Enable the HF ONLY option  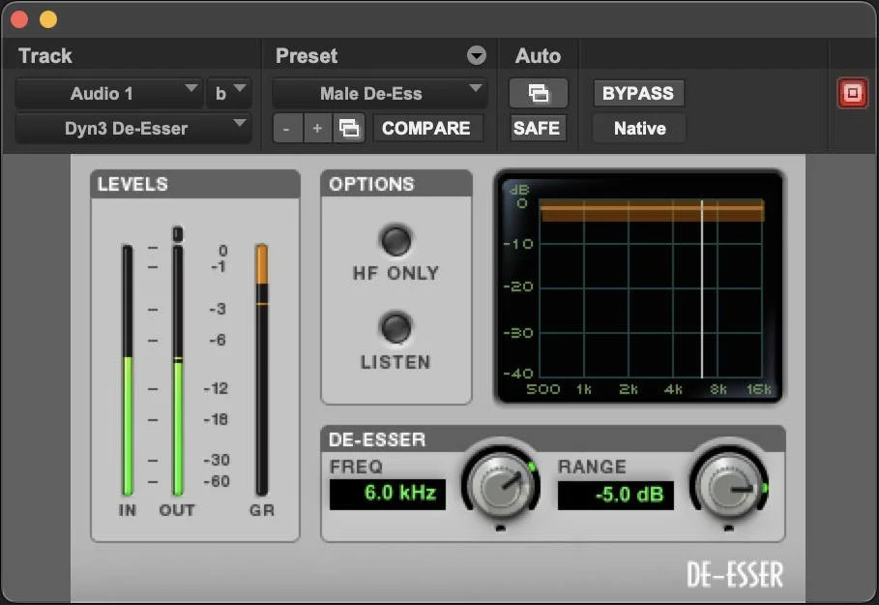tap(396, 240)
